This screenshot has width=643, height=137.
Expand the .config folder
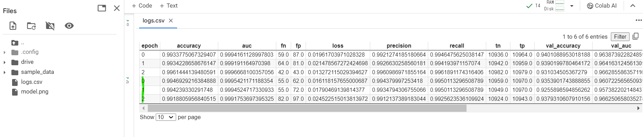point(4,52)
